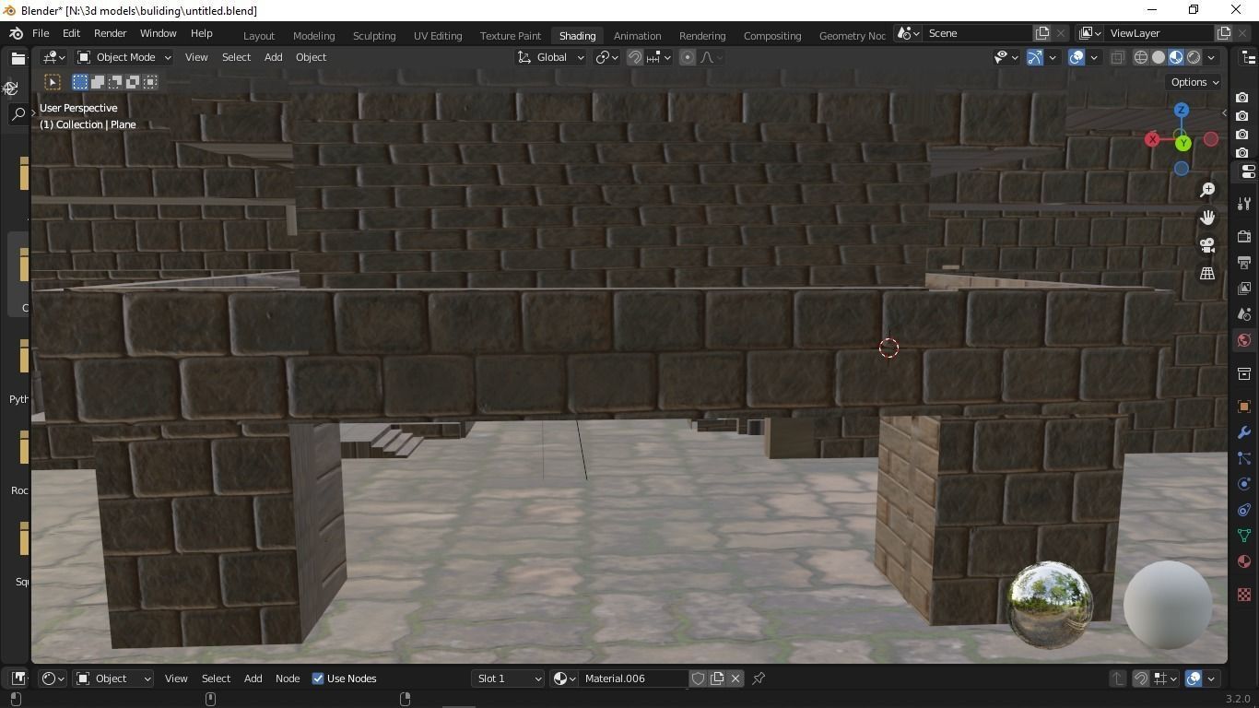Image resolution: width=1259 pixels, height=708 pixels.
Task: Open the proportional editing falloff menu
Action: [x=711, y=57]
